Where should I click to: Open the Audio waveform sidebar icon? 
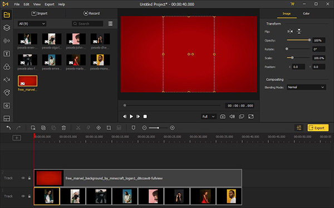click(7, 40)
